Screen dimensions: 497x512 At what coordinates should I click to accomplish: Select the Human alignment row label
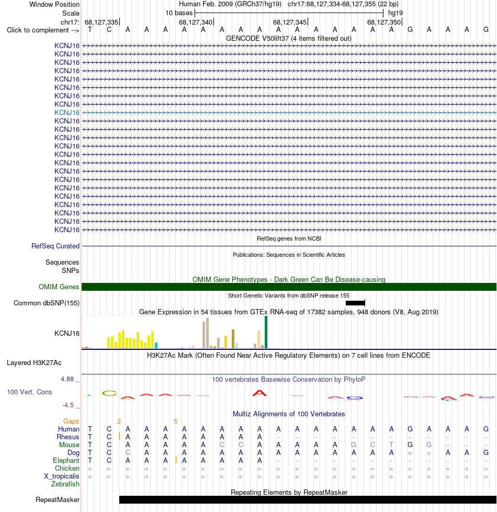click(69, 429)
